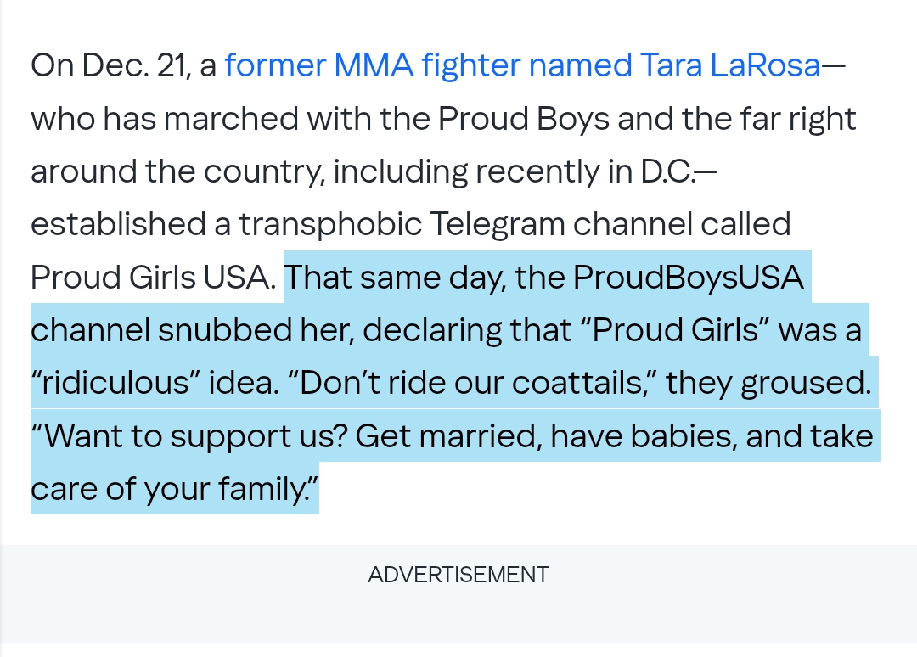Screen dimensions: 917x657
Task: Open the former MMA fighter Tara LaRosa link
Action: coord(522,65)
